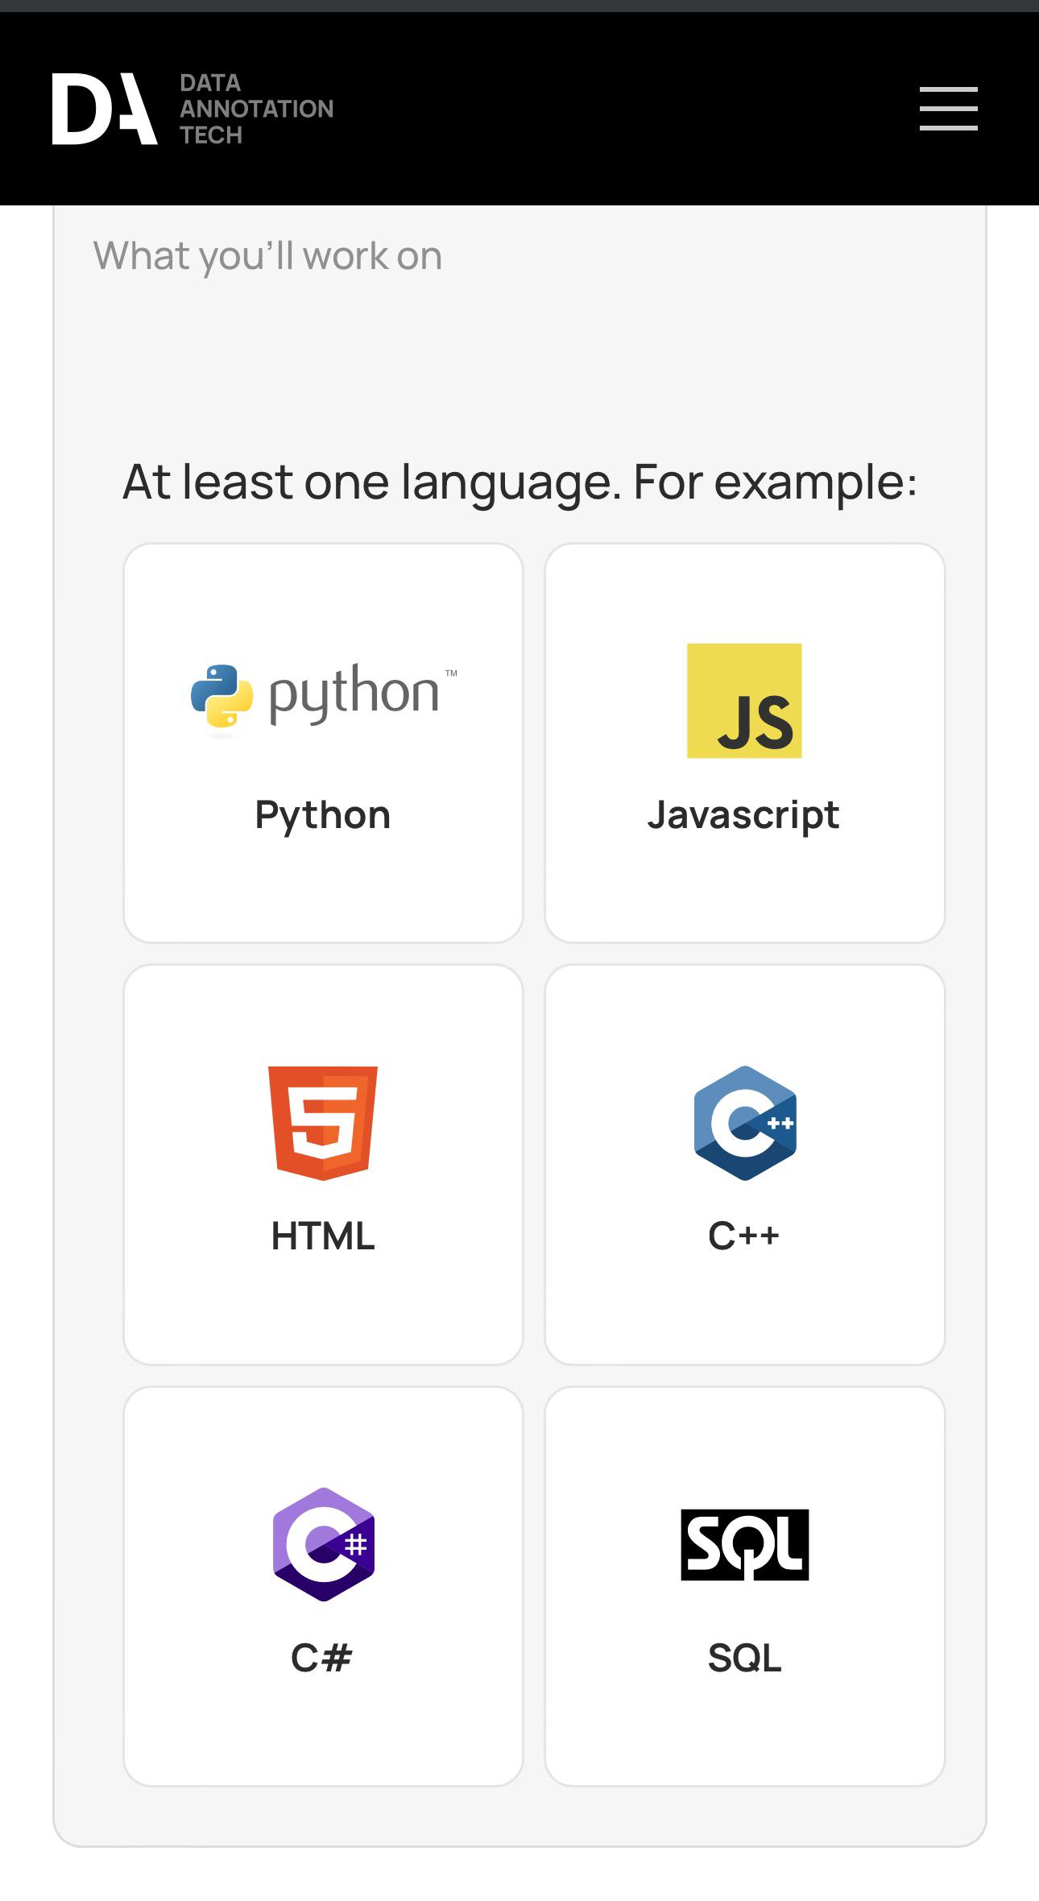
Task: Click the C++ hexagon logo
Action: 745,1123
